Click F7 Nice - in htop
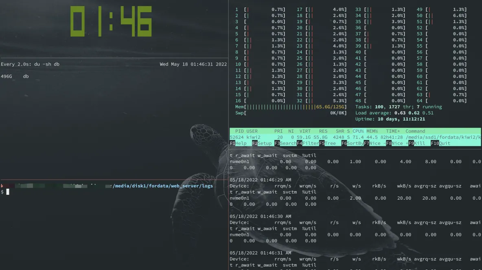Image resolution: width=482 pixels, height=270 pixels. pos(375,144)
